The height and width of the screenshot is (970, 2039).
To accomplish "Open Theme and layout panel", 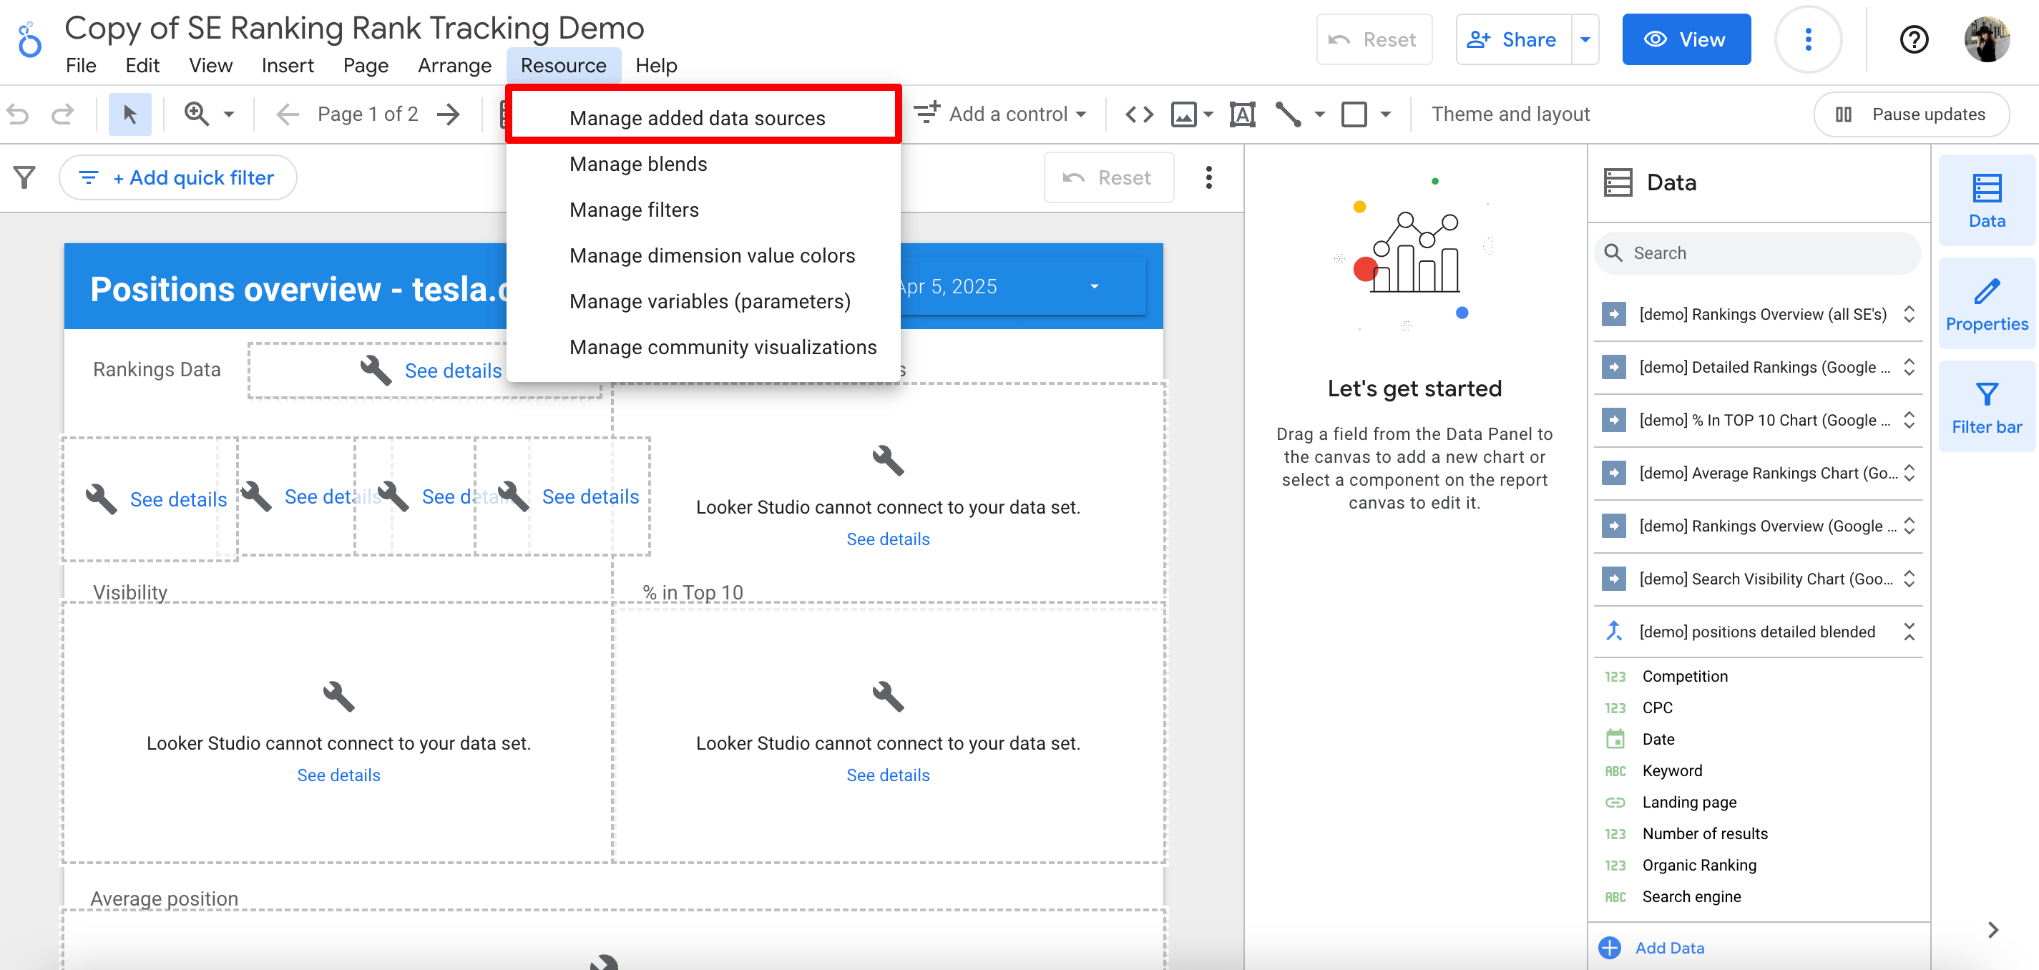I will 1510,114.
